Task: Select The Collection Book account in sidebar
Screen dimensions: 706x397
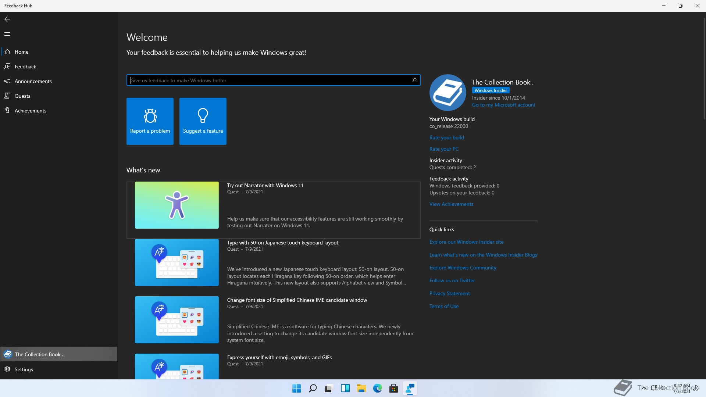Action: (59, 354)
